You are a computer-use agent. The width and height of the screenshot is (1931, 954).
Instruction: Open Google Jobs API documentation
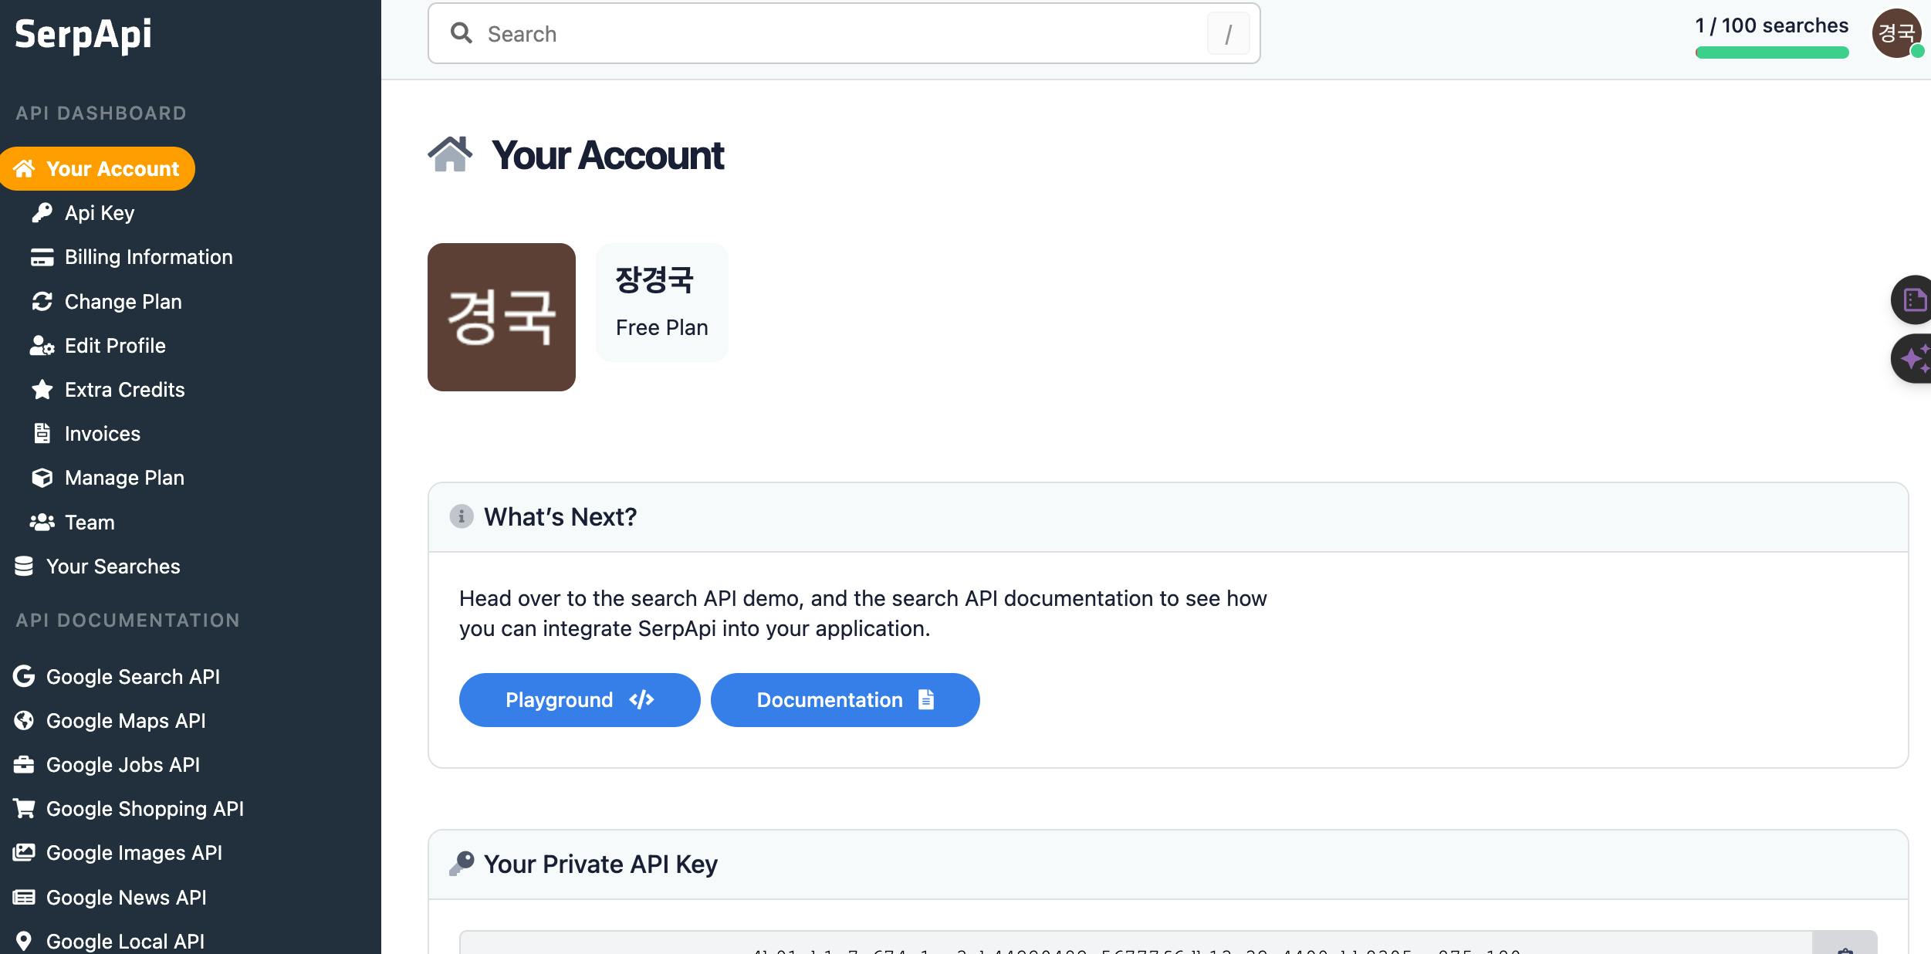pos(123,765)
